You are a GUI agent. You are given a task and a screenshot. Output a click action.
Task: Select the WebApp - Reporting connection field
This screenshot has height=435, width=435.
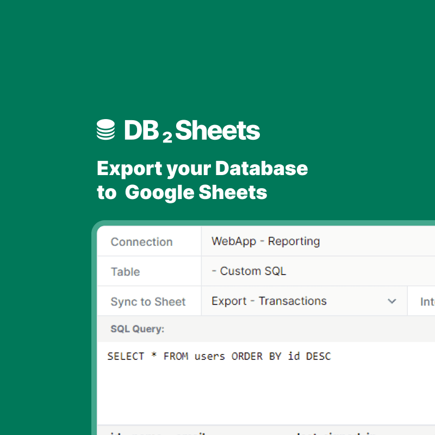318,241
